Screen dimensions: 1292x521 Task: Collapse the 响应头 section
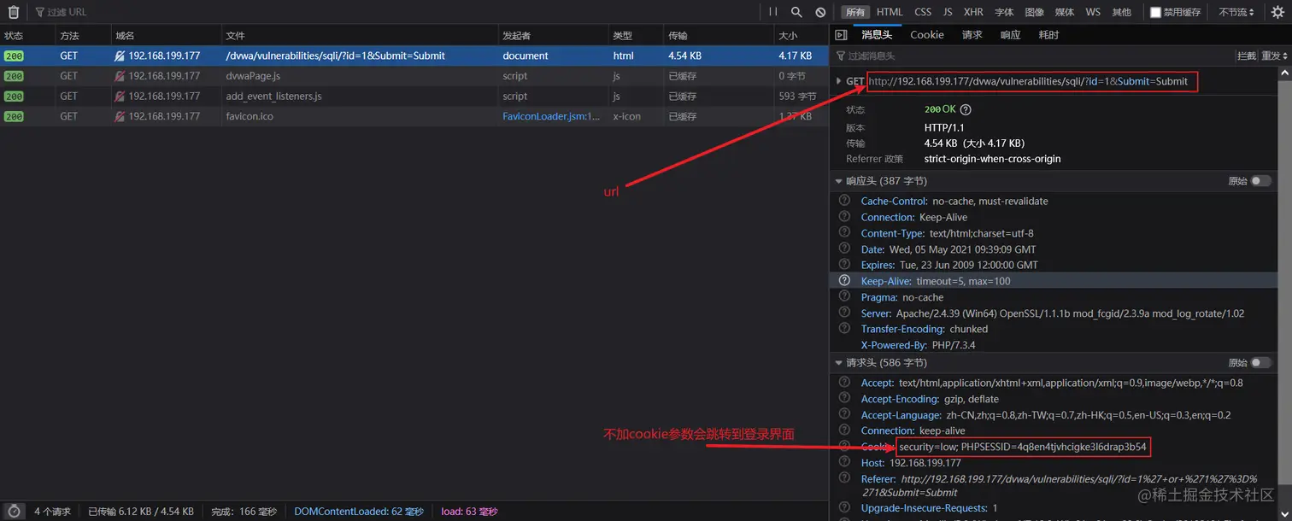point(838,181)
